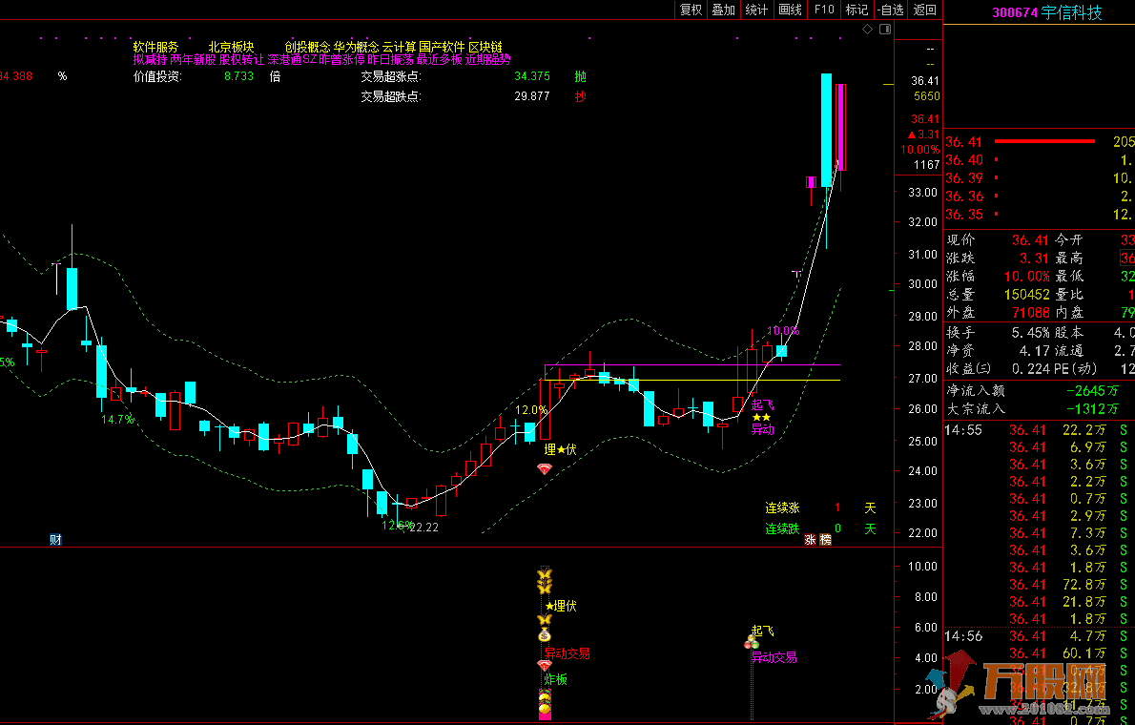Click the 收益(三) earnings value 0.224
The width and height of the screenshot is (1135, 725).
click(x=1030, y=368)
